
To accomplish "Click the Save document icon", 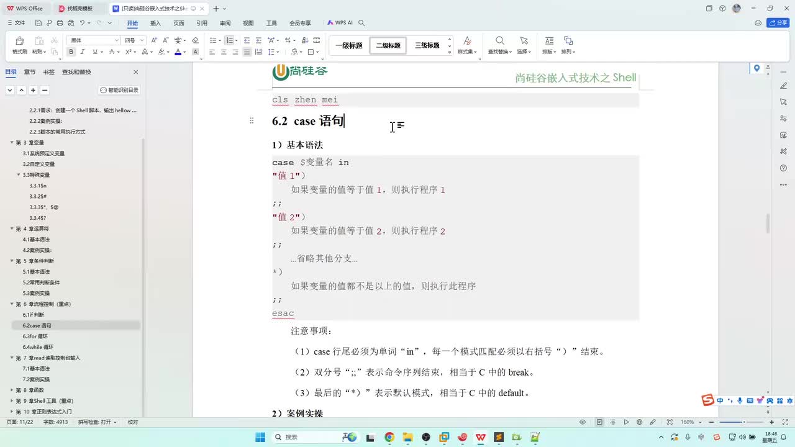I will (x=39, y=23).
